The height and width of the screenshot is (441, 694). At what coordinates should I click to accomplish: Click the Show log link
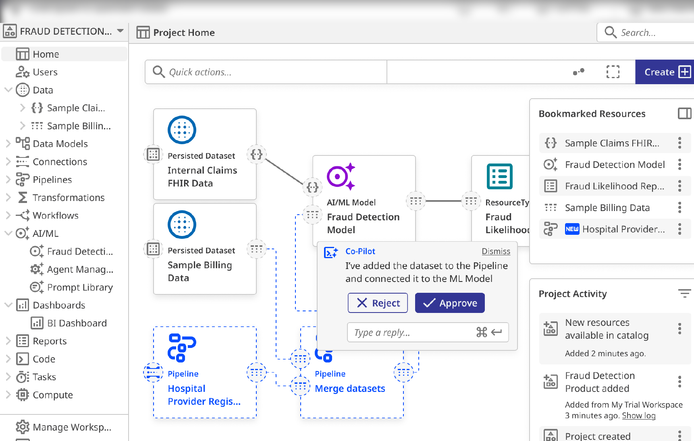click(639, 416)
